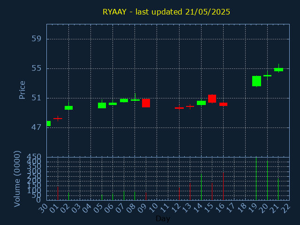300x225 pixels.
Task: Click the 04 day tick label
Action: click(87, 208)
